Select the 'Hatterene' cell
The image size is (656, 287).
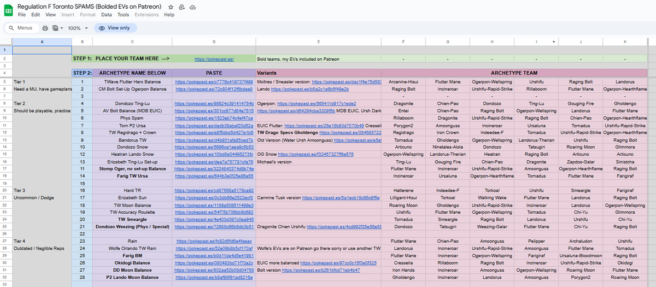click(x=403, y=190)
